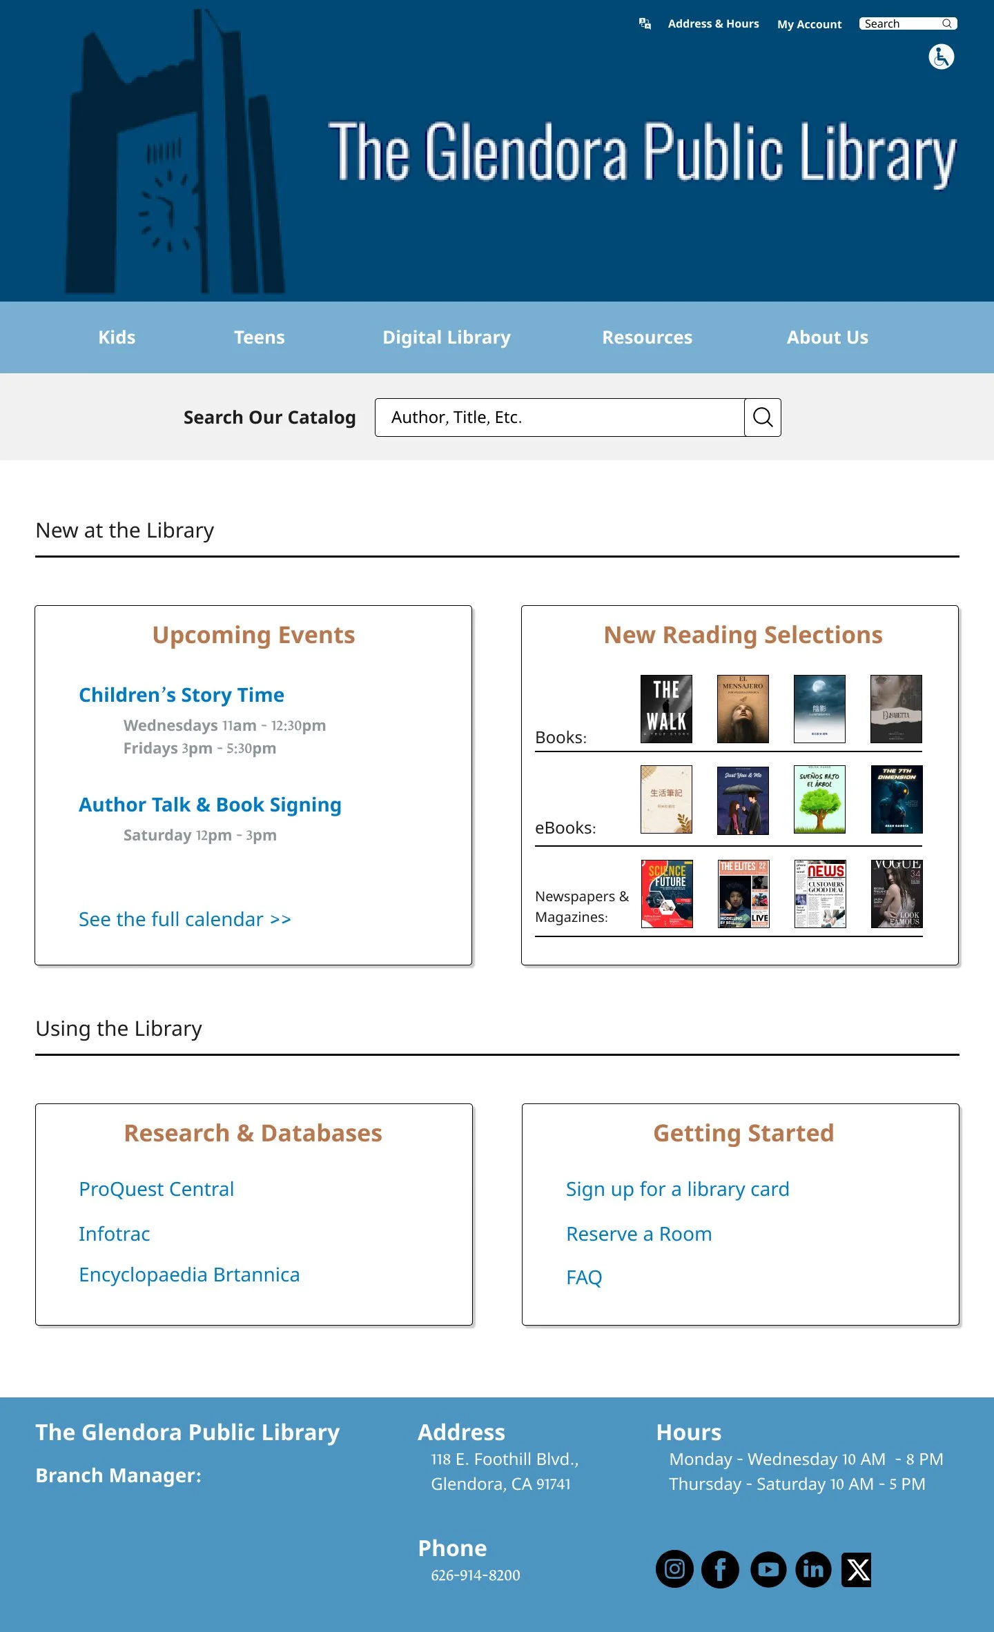Open the X (Twitter) icon in footer
This screenshot has width=994, height=1632.
pyautogui.click(x=857, y=1569)
